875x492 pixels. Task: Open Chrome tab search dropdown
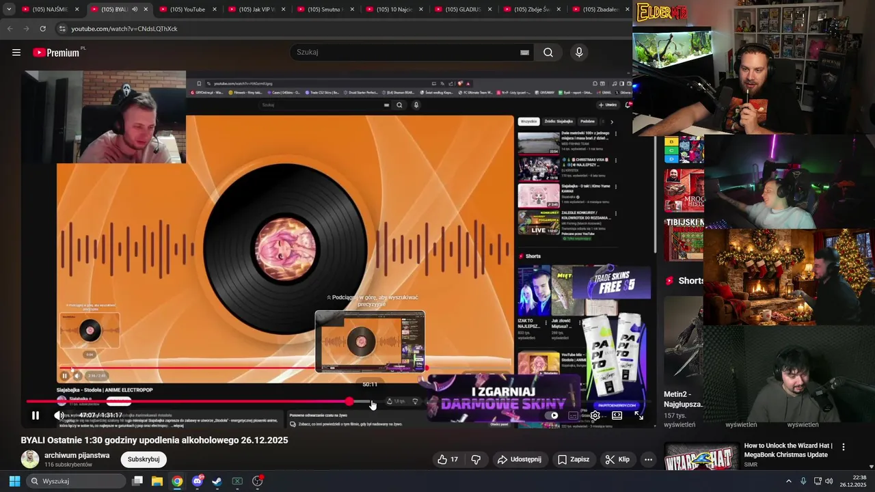coord(8,10)
